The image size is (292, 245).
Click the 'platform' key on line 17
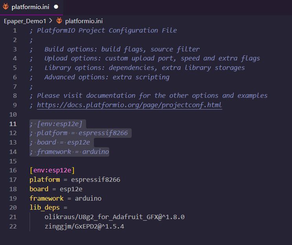pos(45,180)
